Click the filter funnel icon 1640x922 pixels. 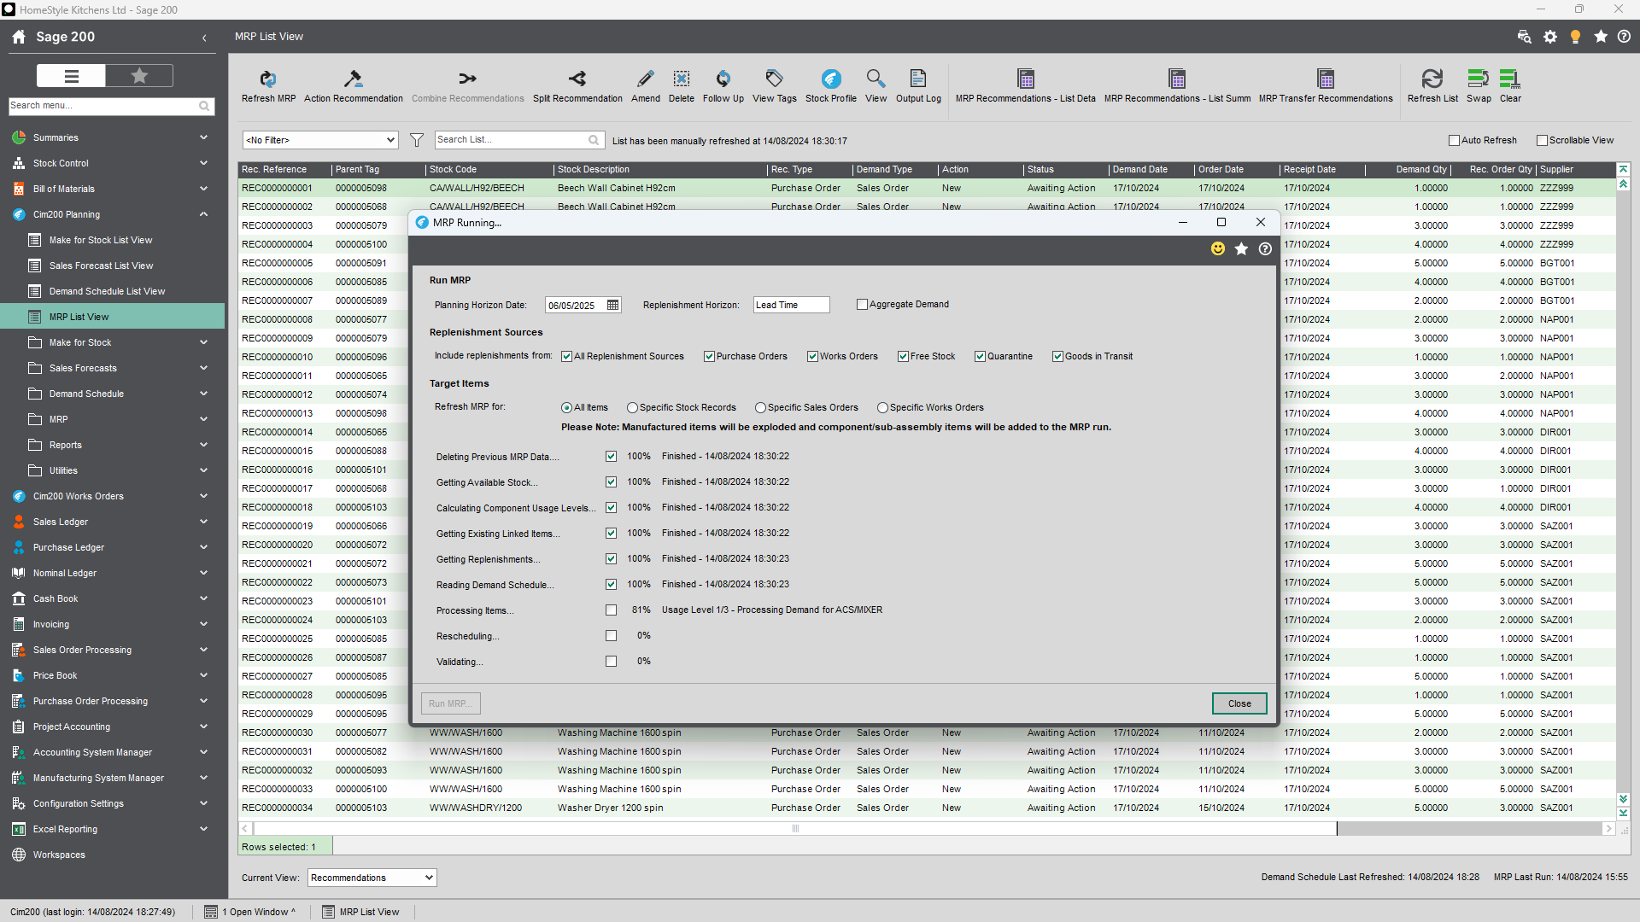coord(417,140)
